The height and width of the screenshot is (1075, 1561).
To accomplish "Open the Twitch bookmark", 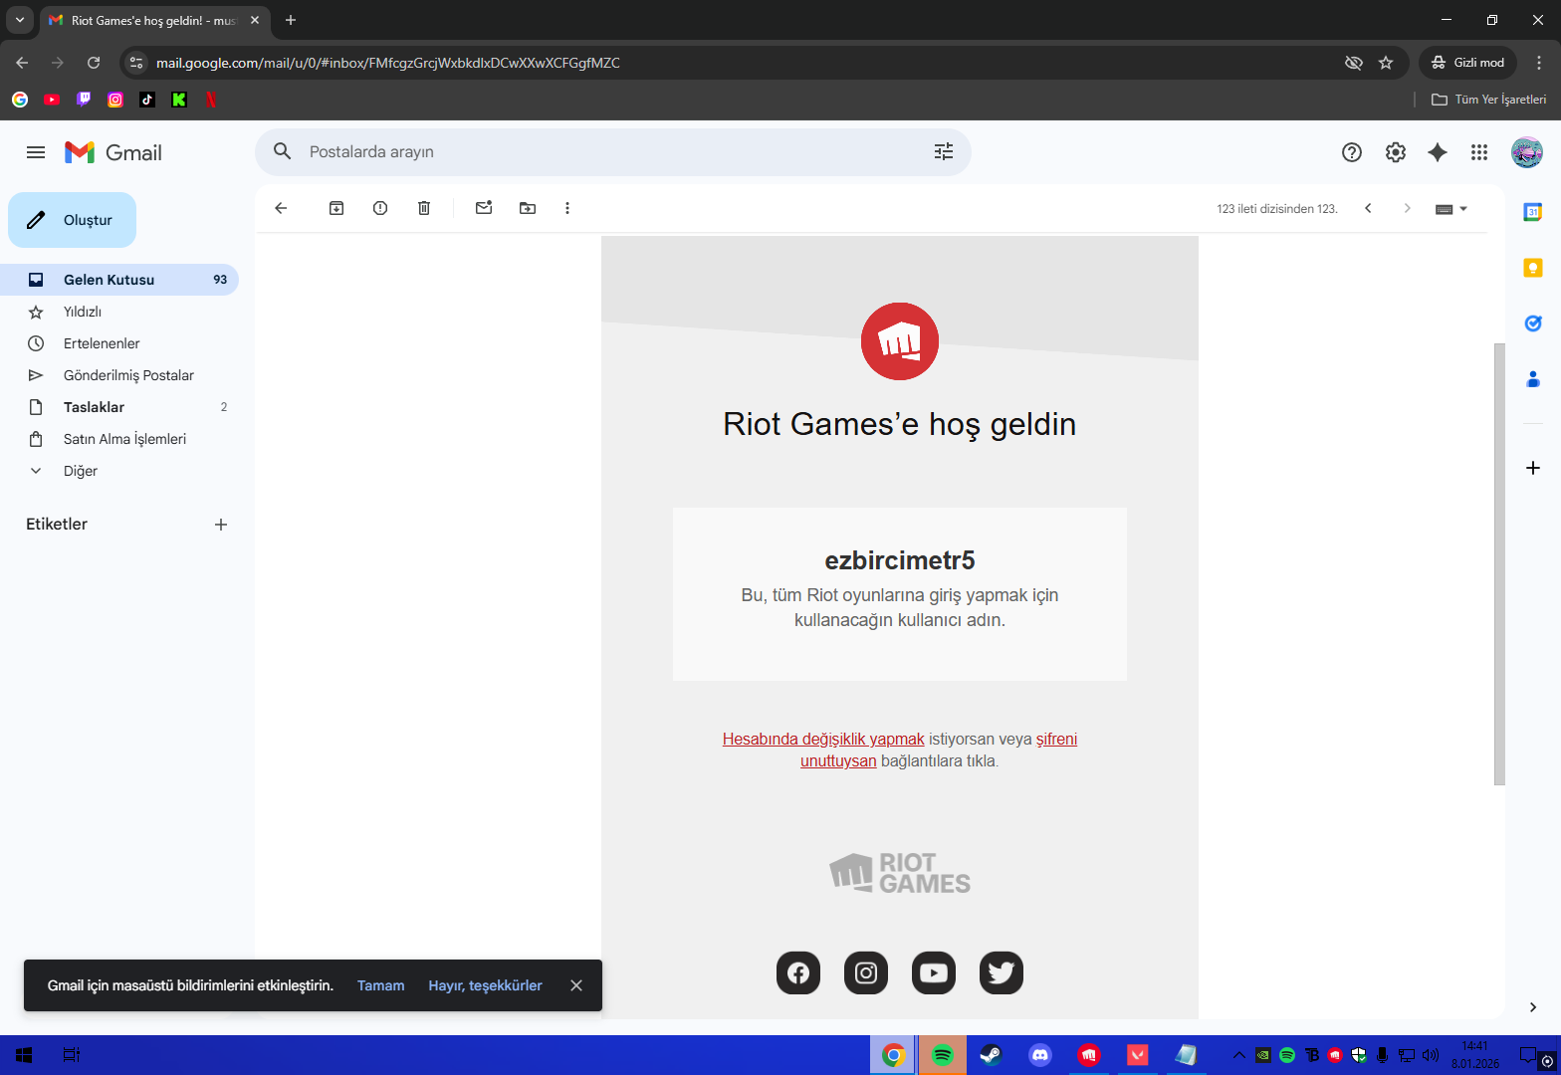I will (84, 100).
